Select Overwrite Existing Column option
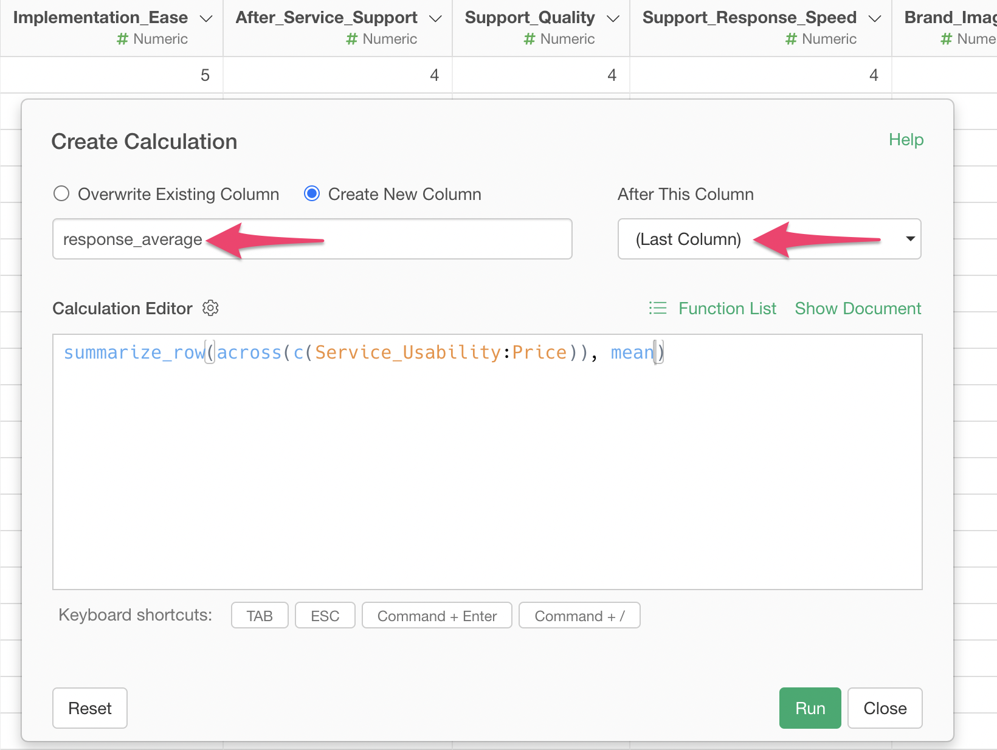 pos(61,194)
